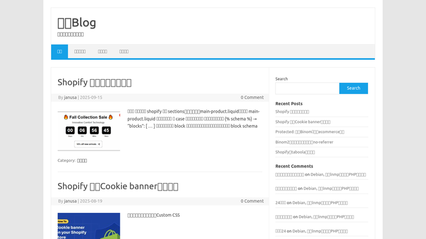
Task: Open recent post Shopify taboola
Action: (x=295, y=152)
